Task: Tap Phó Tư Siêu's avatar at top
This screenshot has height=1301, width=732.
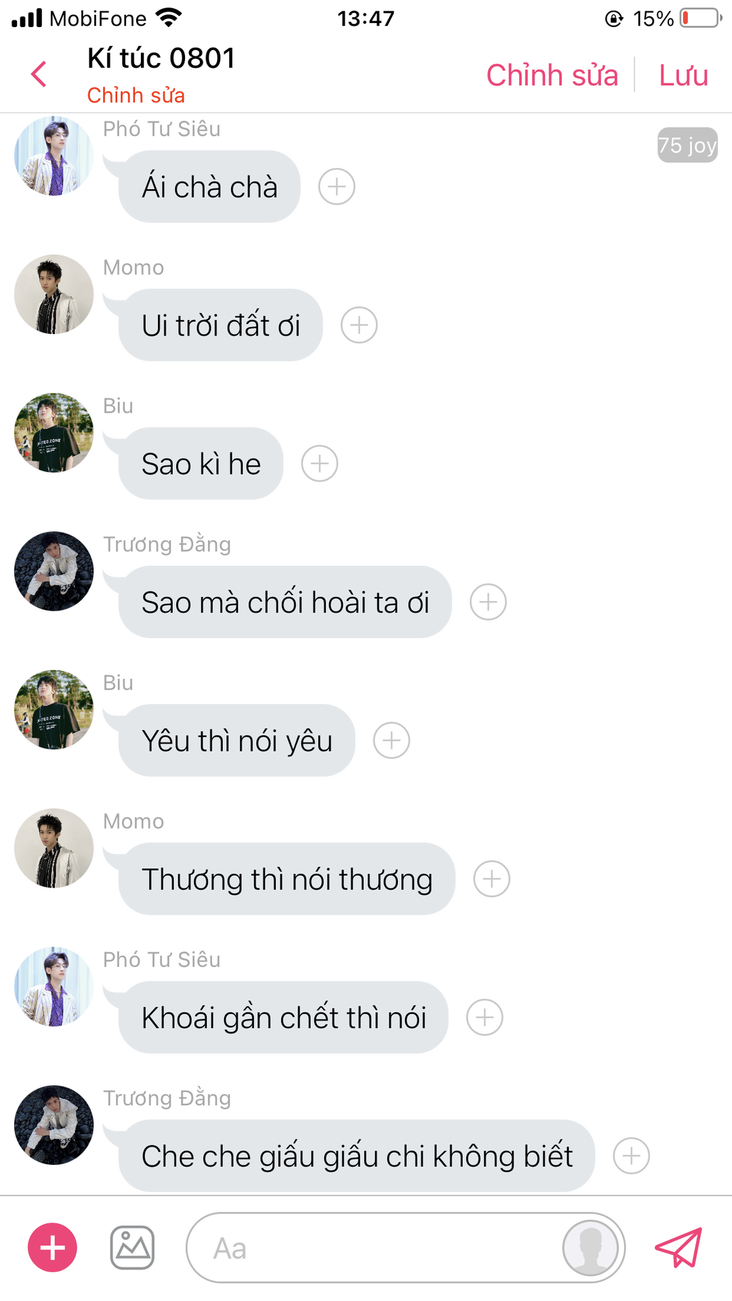Action: [x=54, y=156]
